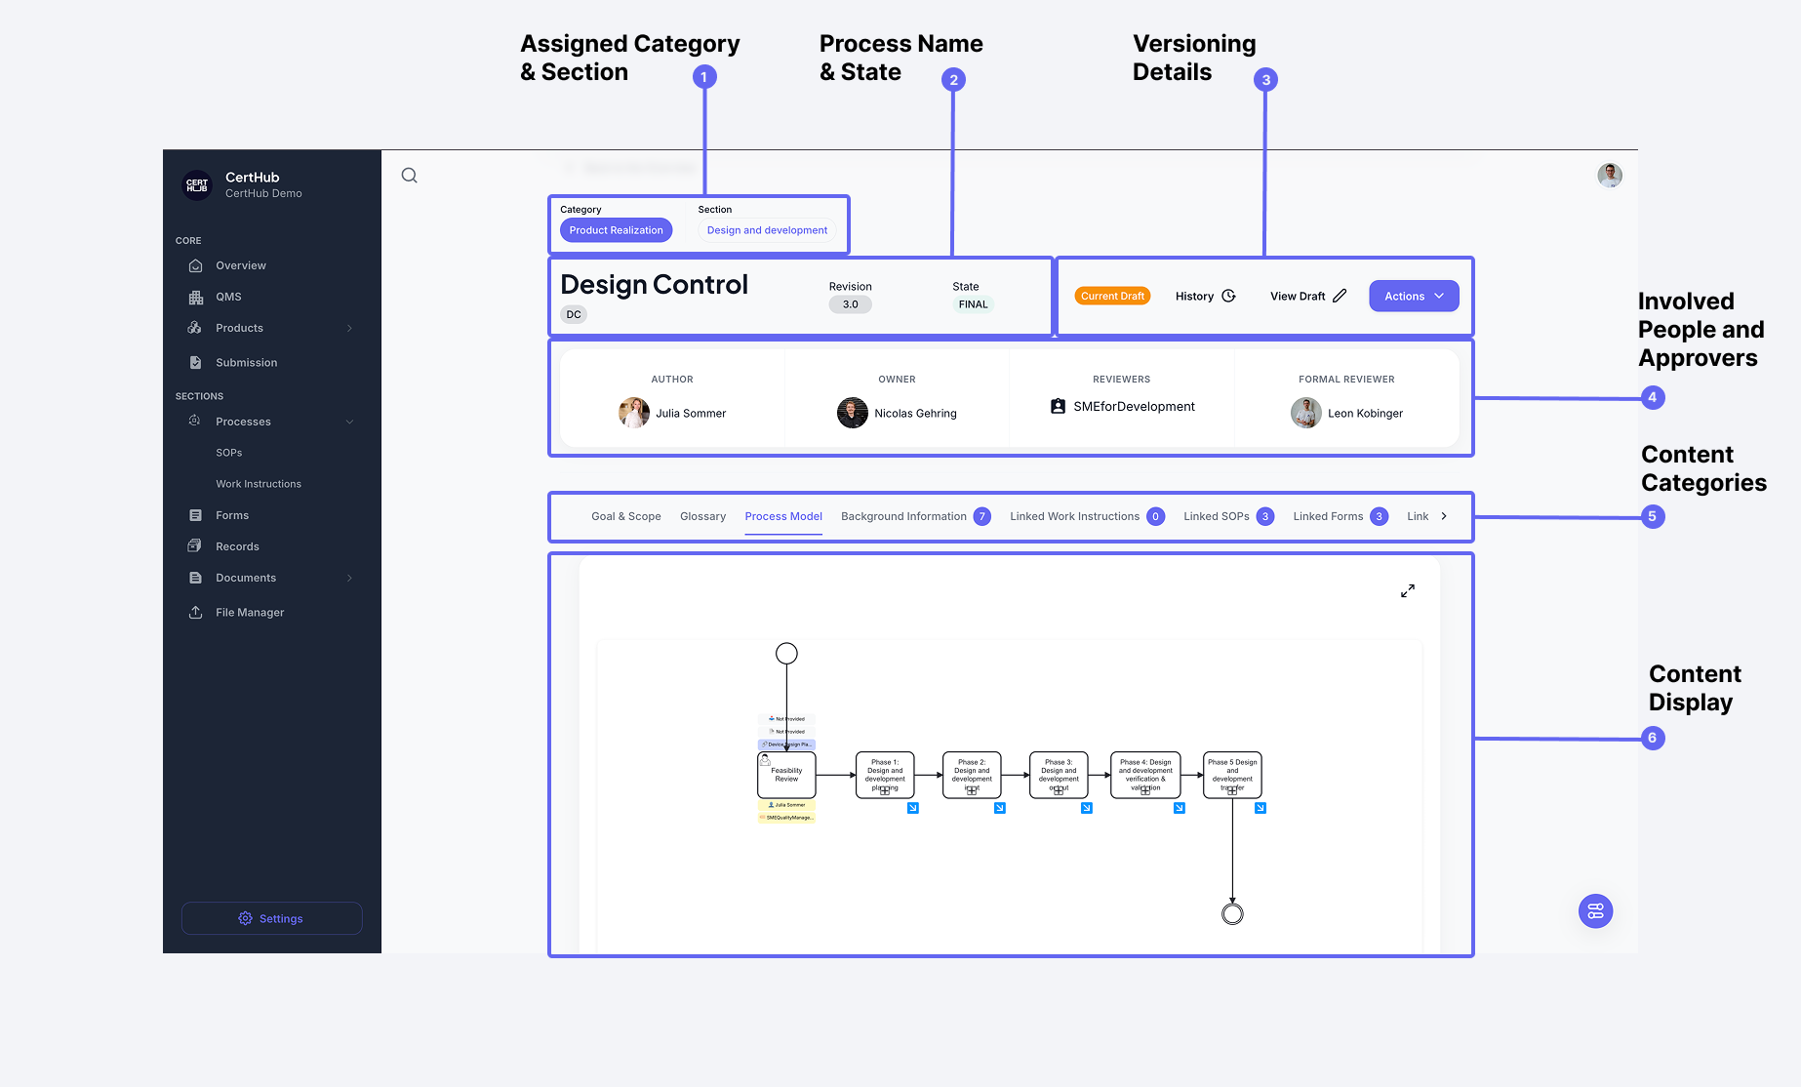Click the user avatar in the top right
The height and width of the screenshot is (1087, 1801).
[1609, 175]
